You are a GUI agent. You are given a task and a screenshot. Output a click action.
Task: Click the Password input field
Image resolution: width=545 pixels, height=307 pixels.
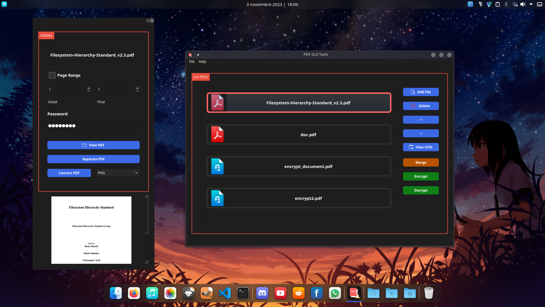(93, 126)
